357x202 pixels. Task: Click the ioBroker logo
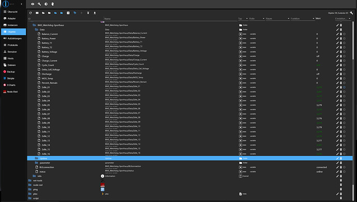coord(6,4)
